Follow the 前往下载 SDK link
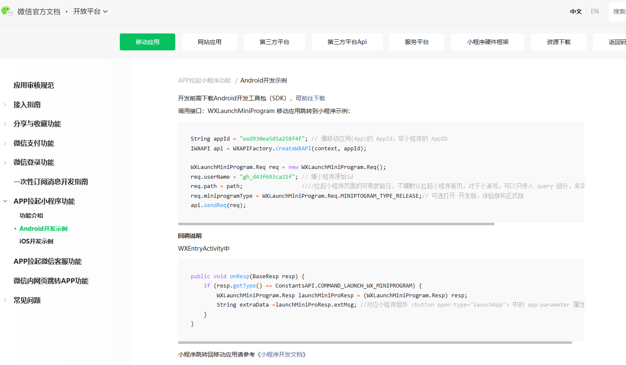Image resolution: width=626 pixels, height=365 pixels. pyautogui.click(x=313, y=98)
